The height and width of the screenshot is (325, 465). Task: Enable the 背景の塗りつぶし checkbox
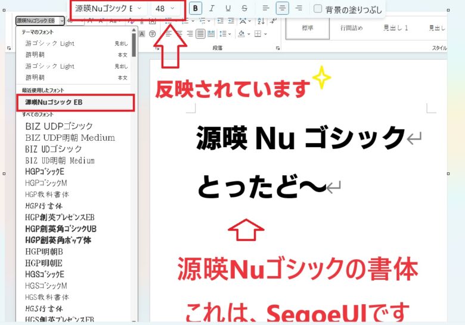tap(318, 8)
